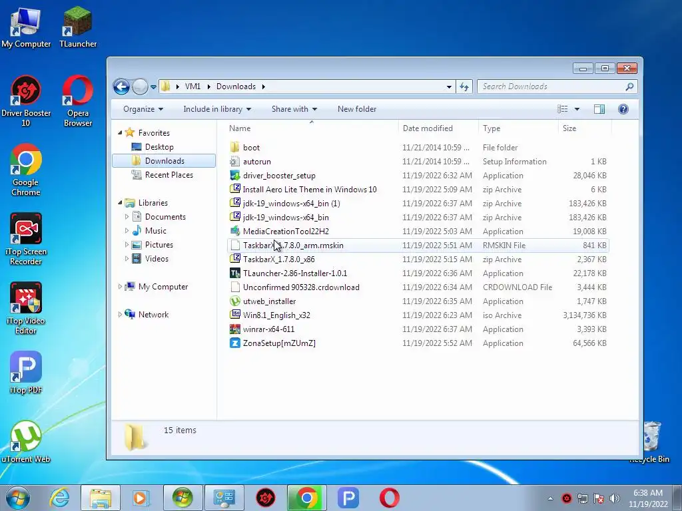Screen dimensions: 682x511
Task: Refresh the Downloads folder view
Action: (464, 86)
